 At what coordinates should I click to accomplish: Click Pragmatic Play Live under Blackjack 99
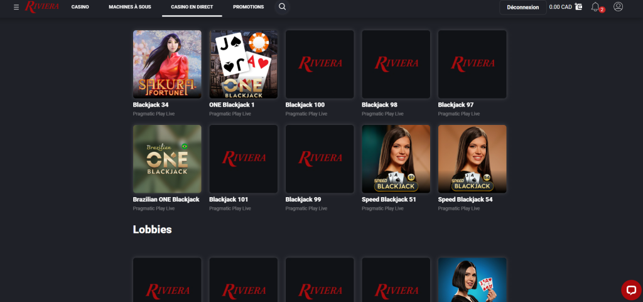pyautogui.click(x=306, y=208)
